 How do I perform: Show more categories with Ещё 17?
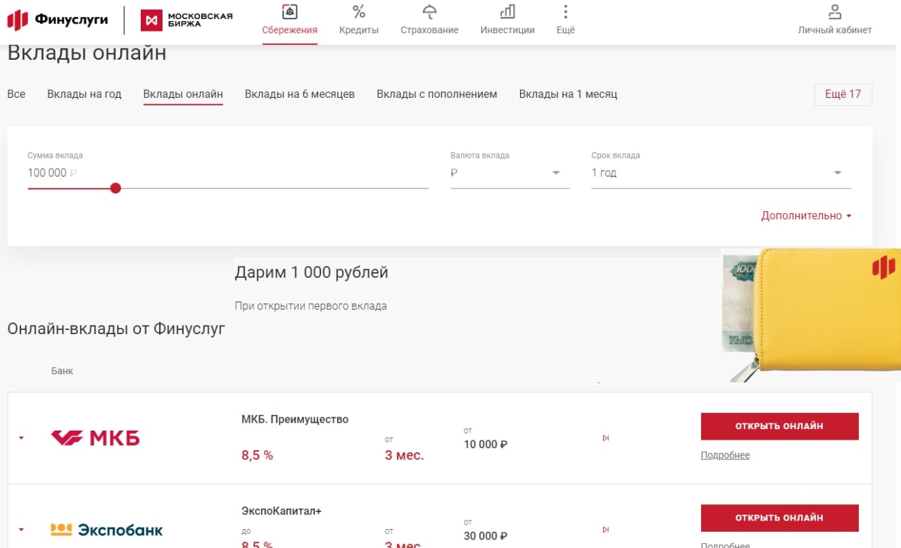(x=843, y=94)
